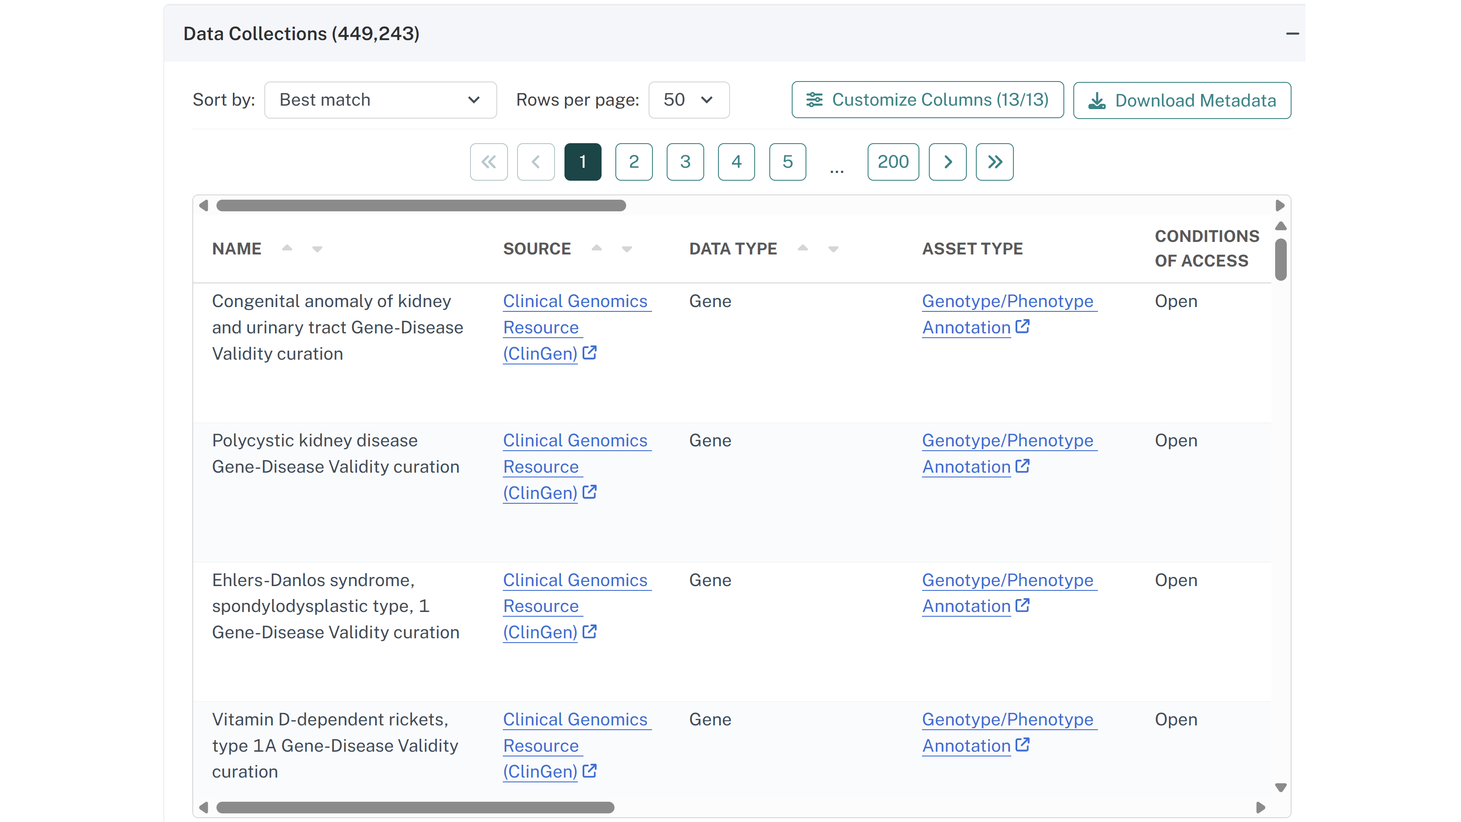Click top horizontal scrollbar right arrow
The width and height of the screenshot is (1461, 822).
pyautogui.click(x=1280, y=205)
